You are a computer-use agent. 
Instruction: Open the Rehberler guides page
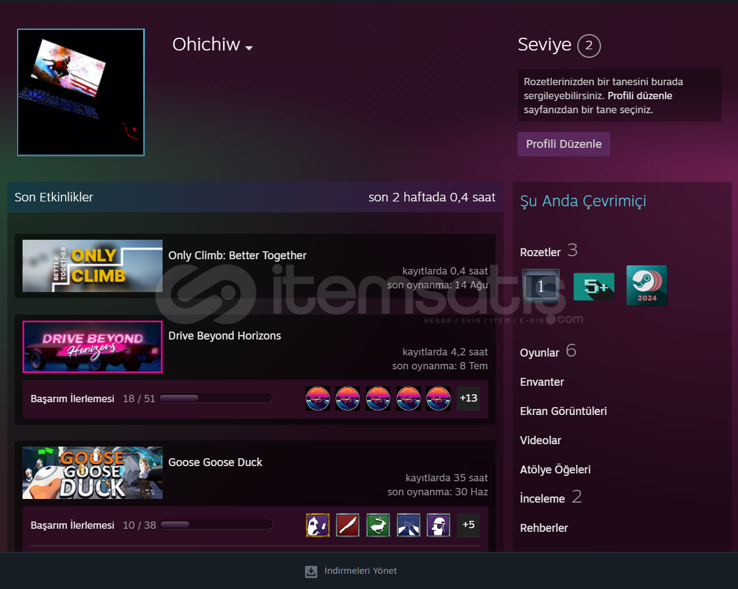[544, 528]
